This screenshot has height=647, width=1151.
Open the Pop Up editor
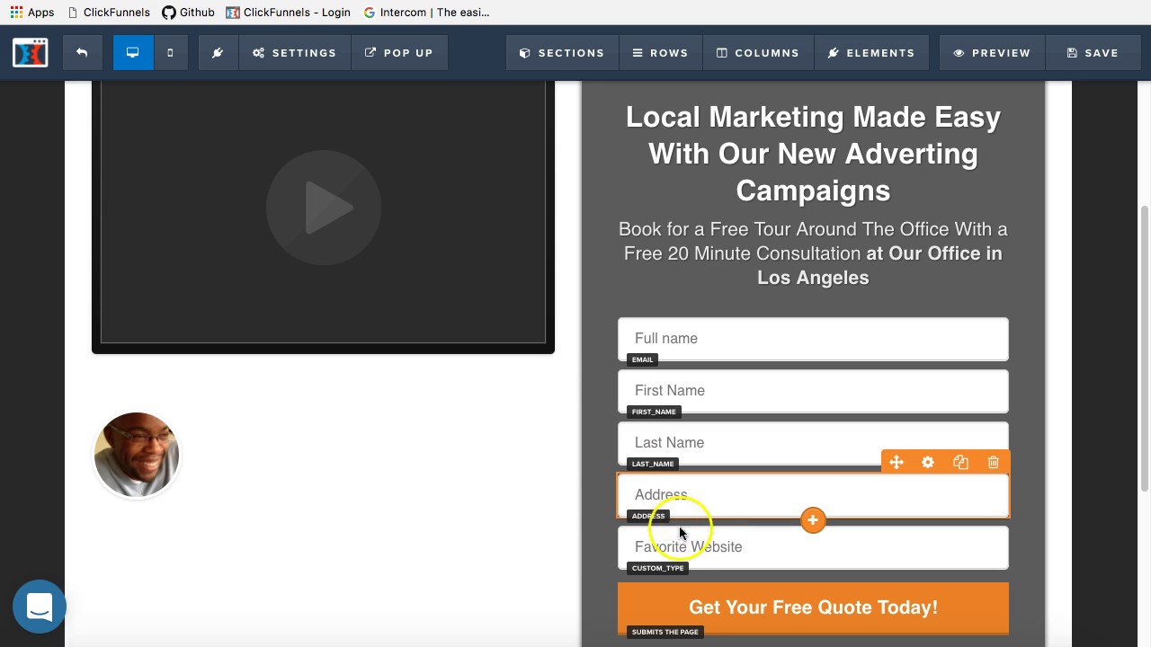399,53
